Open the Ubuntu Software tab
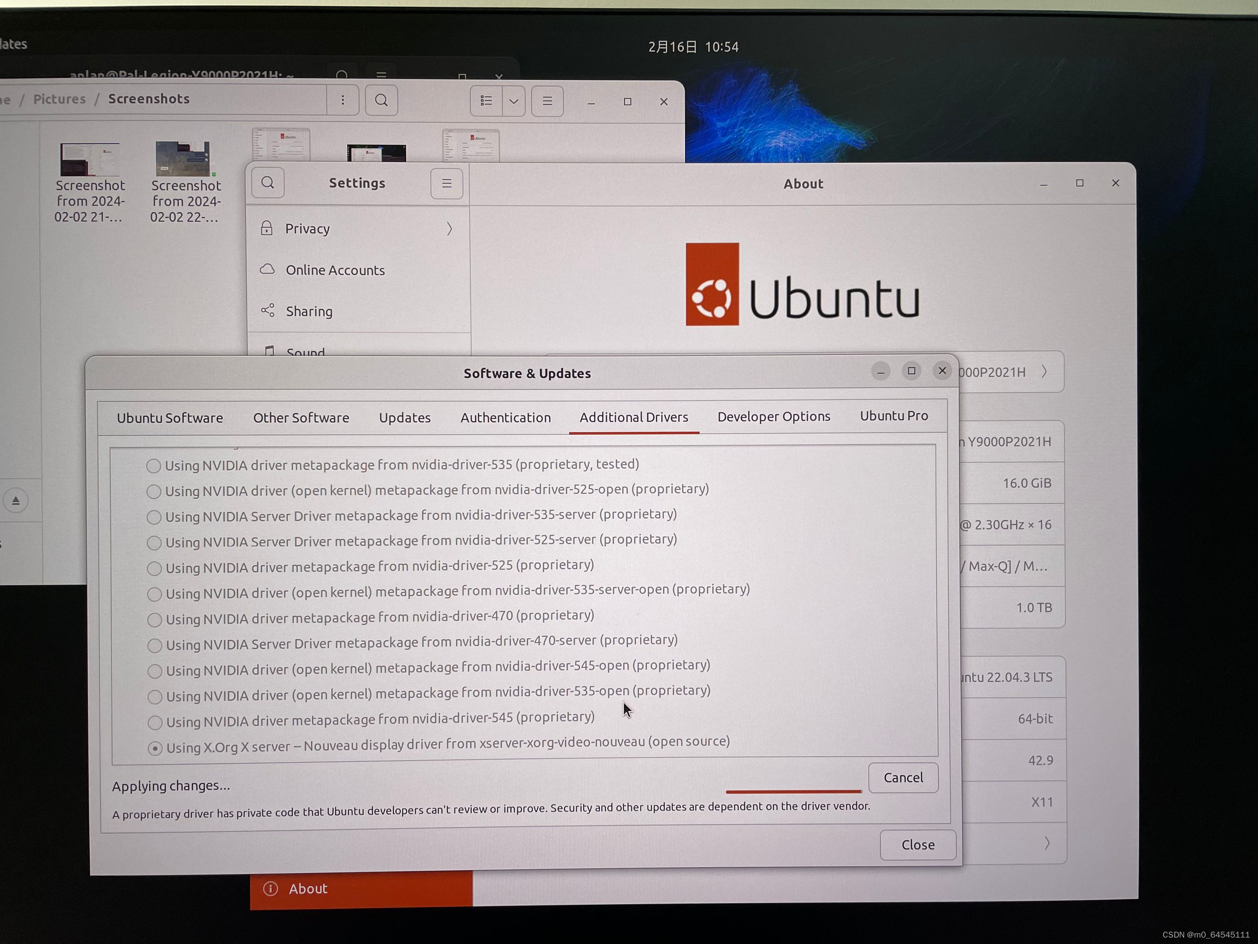This screenshot has height=944, width=1258. click(x=170, y=418)
